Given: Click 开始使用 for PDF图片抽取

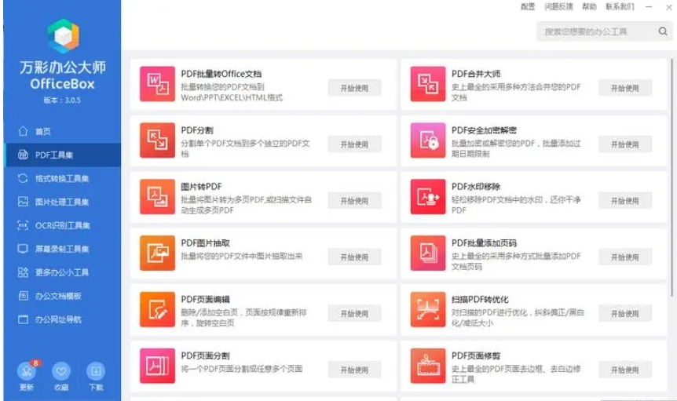Looking at the screenshot, I should (354, 257).
